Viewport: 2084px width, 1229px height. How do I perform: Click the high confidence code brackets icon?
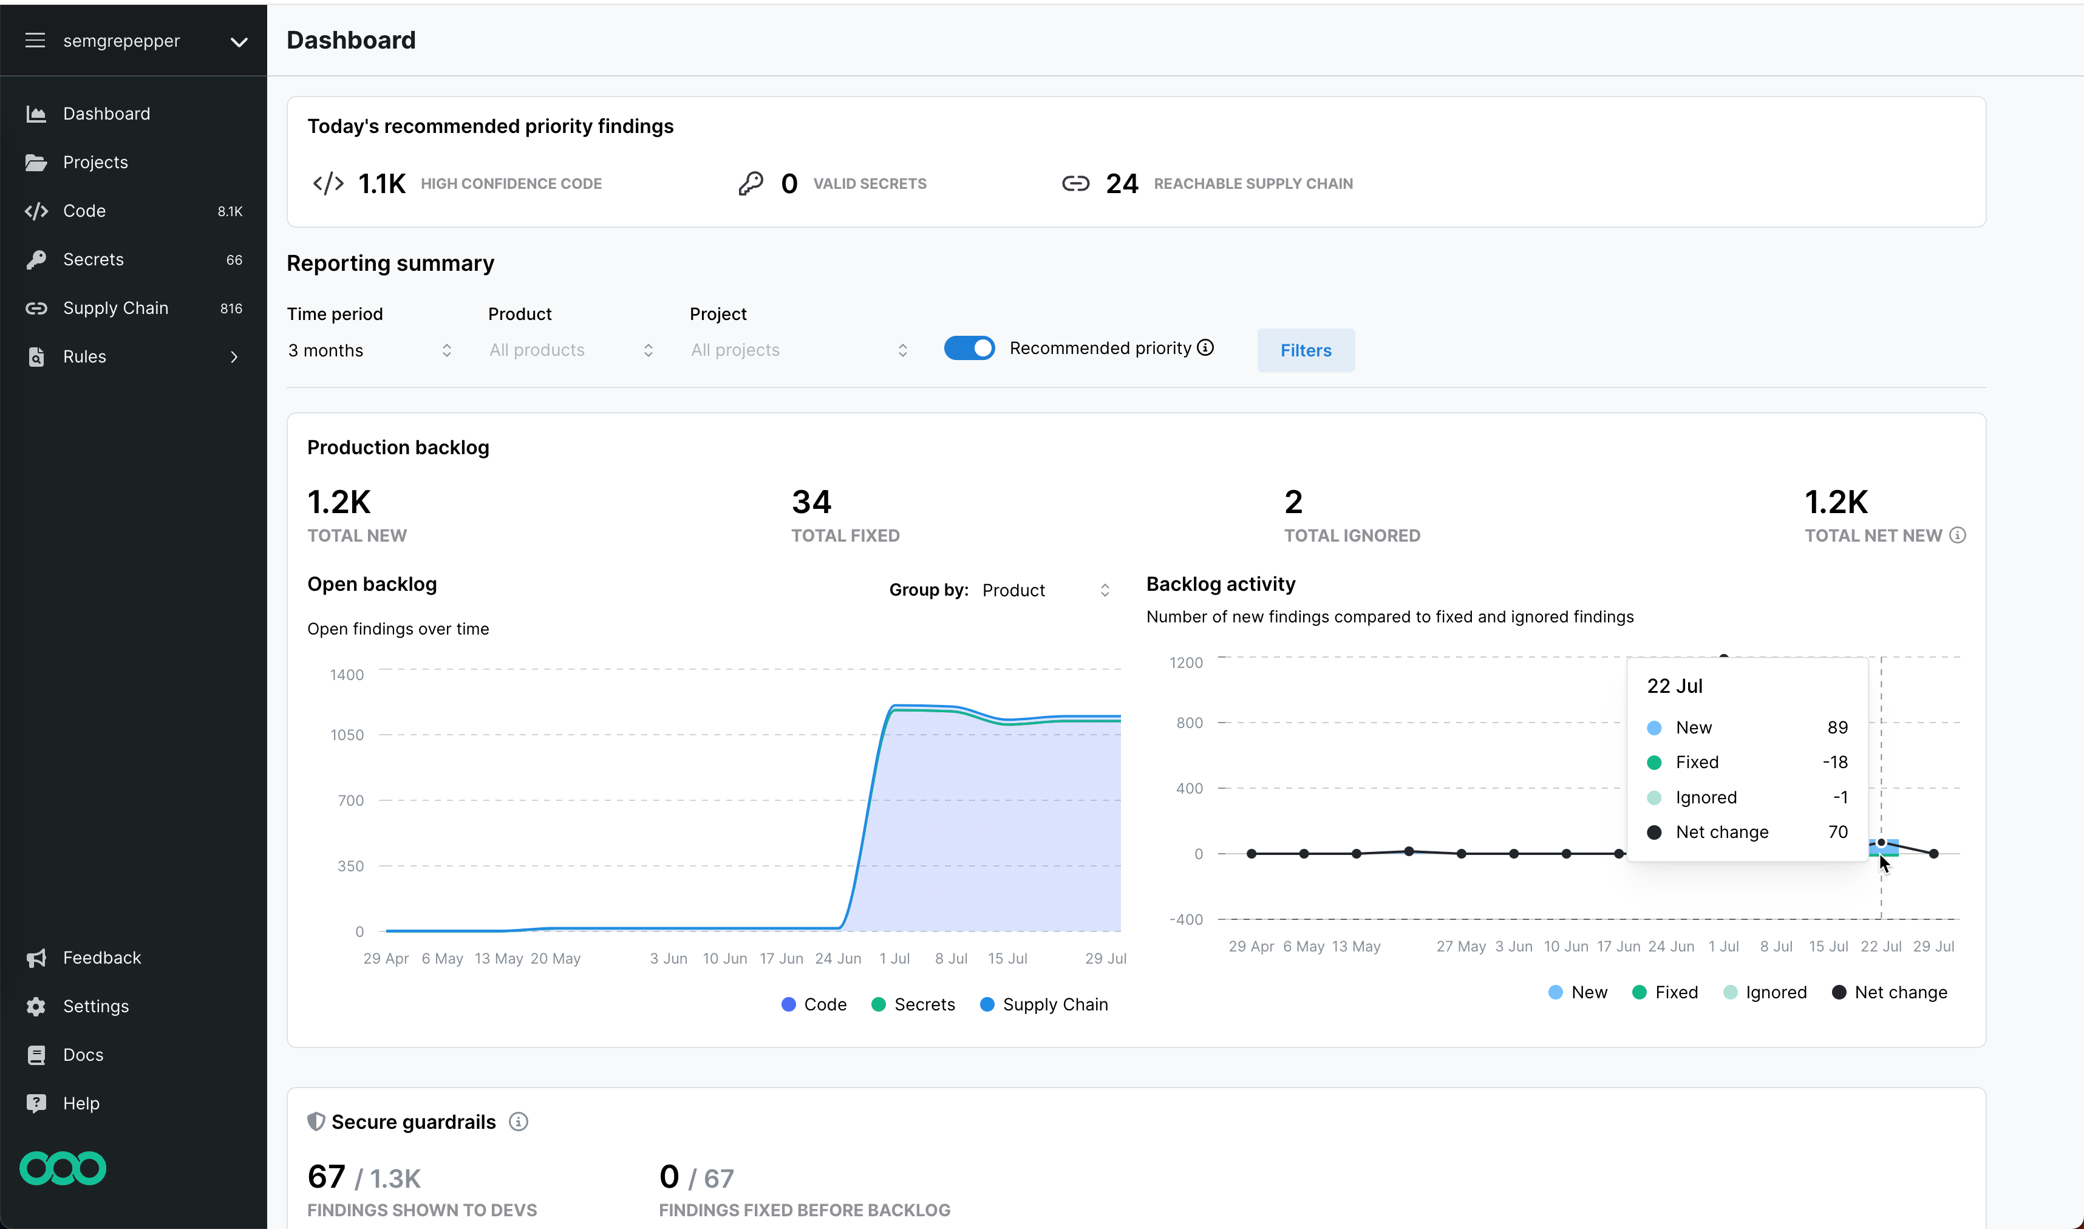328,183
